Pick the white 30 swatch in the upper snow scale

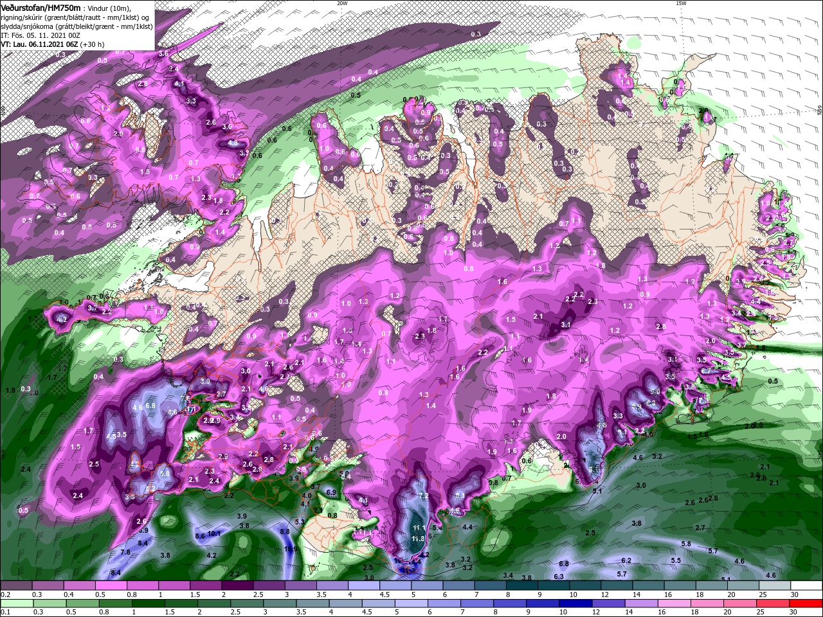805,585
